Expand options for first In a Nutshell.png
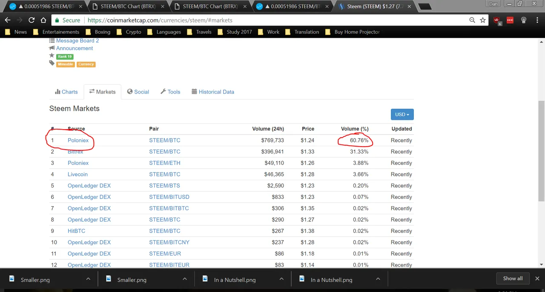The image size is (545, 292). (x=281, y=279)
